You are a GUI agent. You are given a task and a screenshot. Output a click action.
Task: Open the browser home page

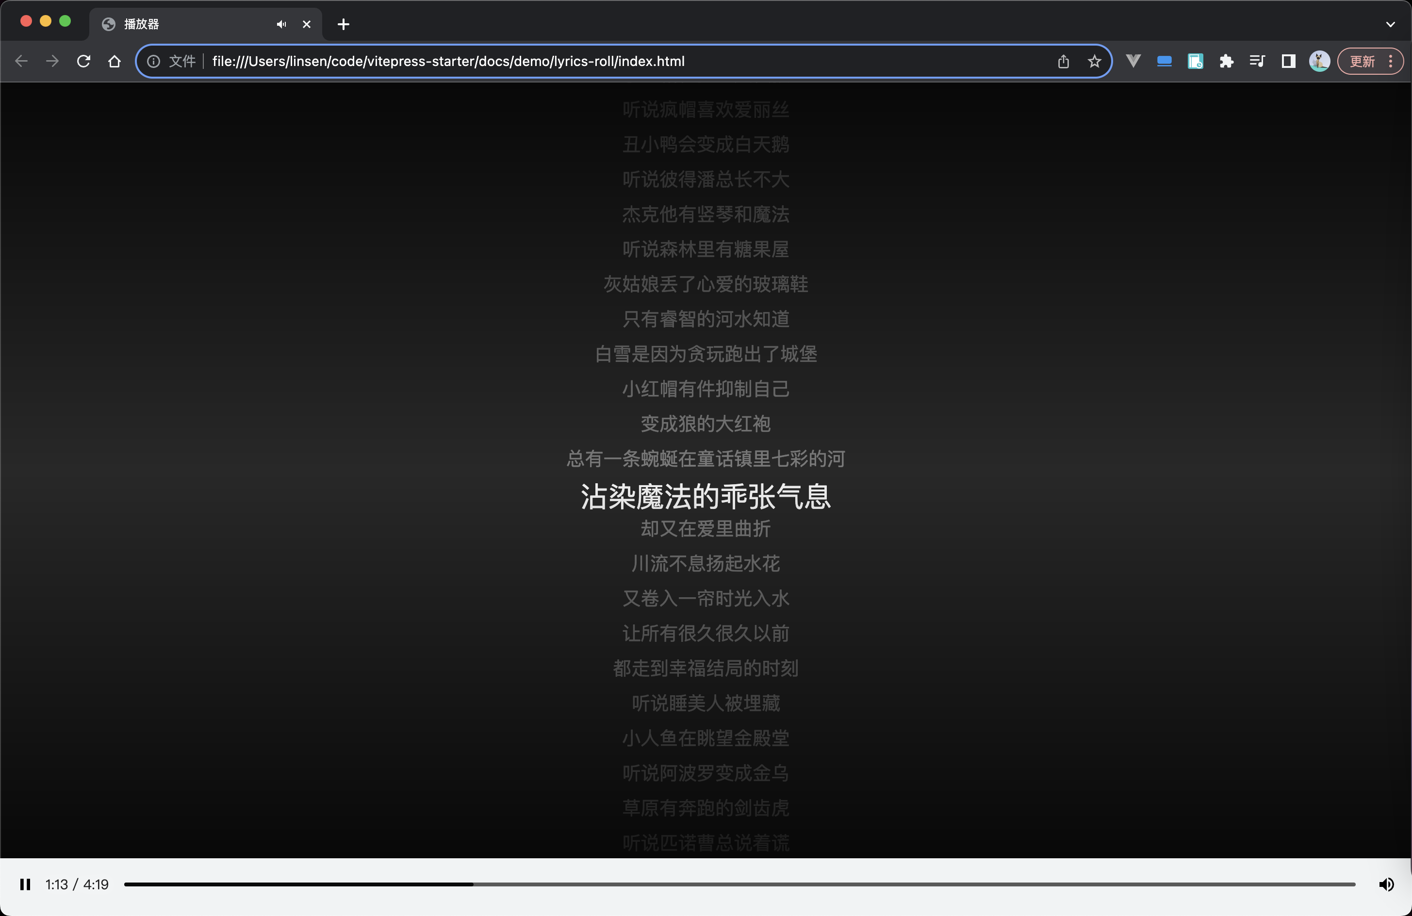point(115,61)
